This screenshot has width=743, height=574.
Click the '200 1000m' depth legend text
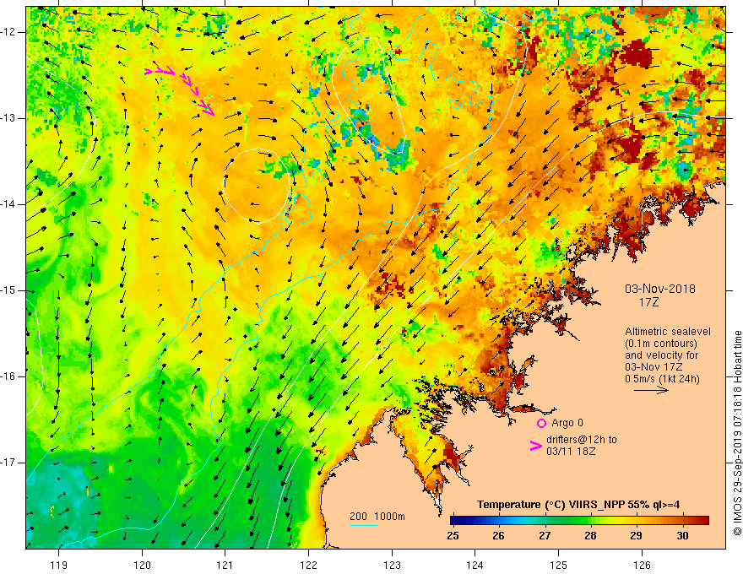[377, 517]
